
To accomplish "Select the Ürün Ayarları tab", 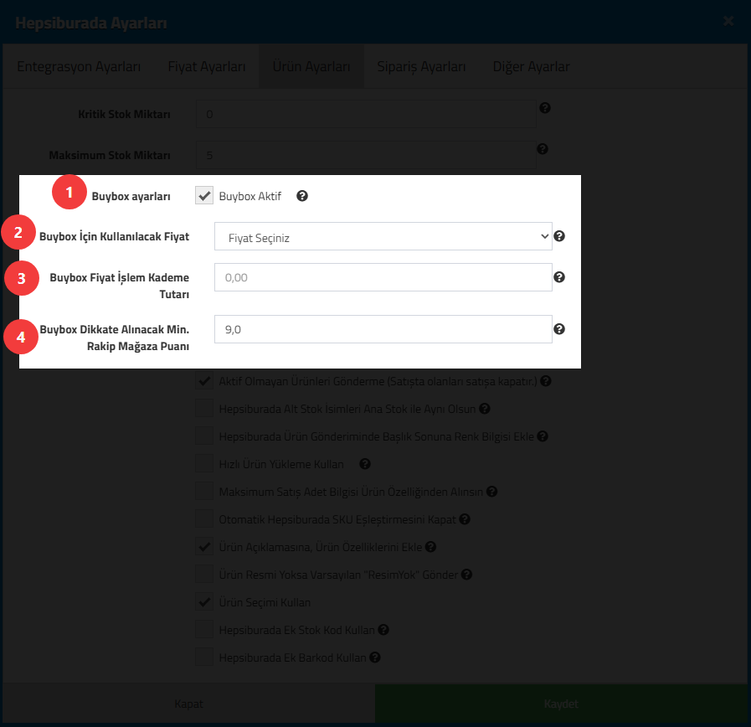I will [311, 67].
